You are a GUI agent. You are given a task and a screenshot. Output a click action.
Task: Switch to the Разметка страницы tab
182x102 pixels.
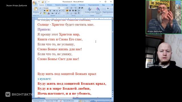(61, 5)
